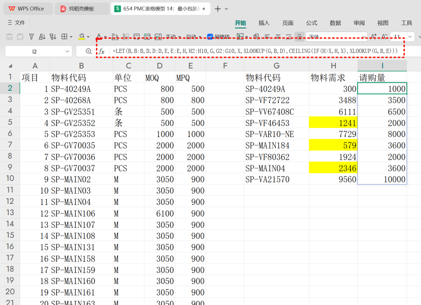Select yellow cell with value 1241
This screenshot has height=305, width=421.
pyautogui.click(x=333, y=122)
